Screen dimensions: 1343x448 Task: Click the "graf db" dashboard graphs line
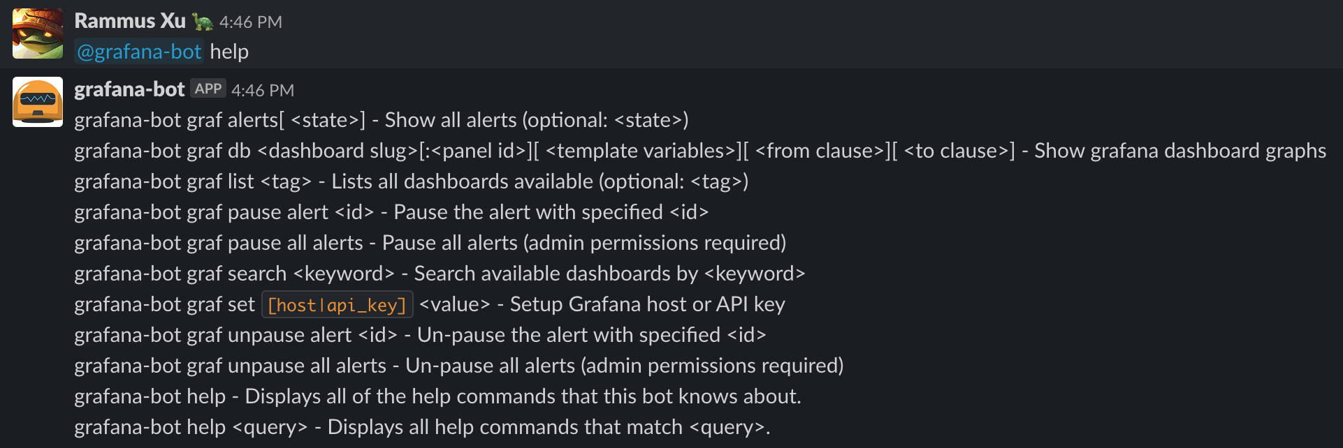[x=699, y=151]
